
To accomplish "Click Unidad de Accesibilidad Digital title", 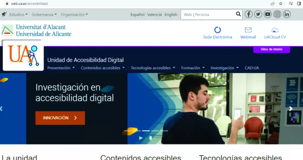I will tap(85, 60).
